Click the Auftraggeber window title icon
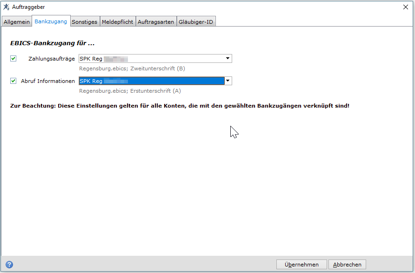 (x=7, y=7)
